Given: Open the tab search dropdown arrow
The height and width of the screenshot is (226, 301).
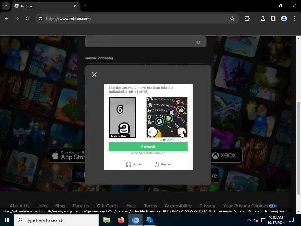Looking at the screenshot, I should 6,6.
